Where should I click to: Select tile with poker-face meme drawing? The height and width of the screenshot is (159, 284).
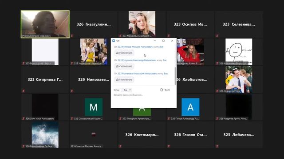click(x=239, y=52)
